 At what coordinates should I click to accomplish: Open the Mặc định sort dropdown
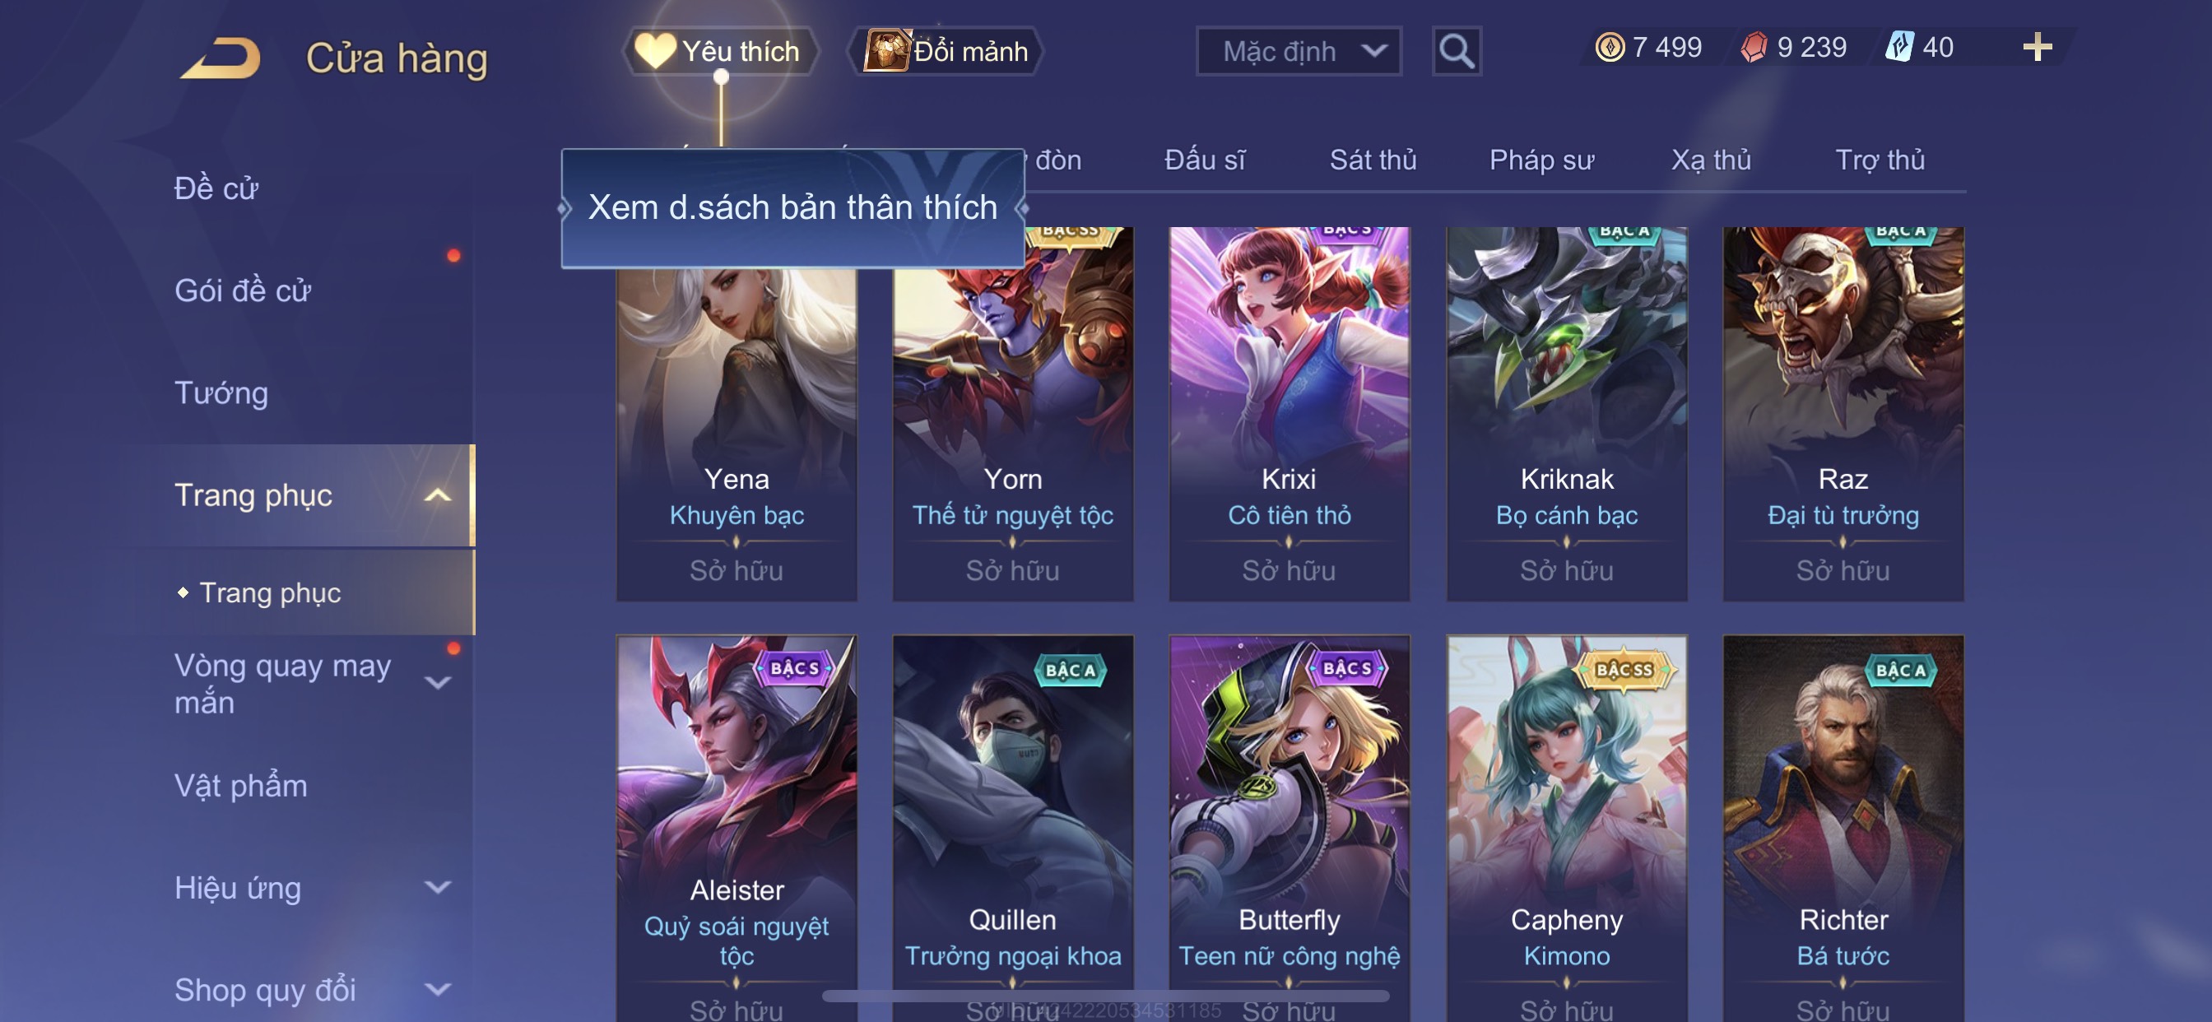(x=1299, y=52)
